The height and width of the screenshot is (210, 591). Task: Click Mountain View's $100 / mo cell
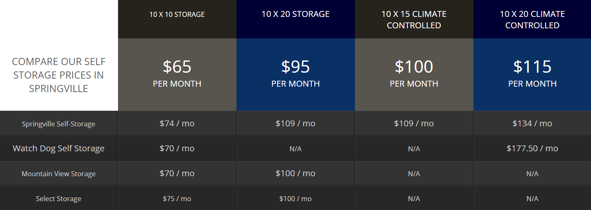click(x=295, y=173)
